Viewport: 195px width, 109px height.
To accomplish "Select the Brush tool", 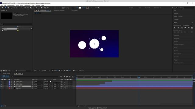I will point(37,8).
